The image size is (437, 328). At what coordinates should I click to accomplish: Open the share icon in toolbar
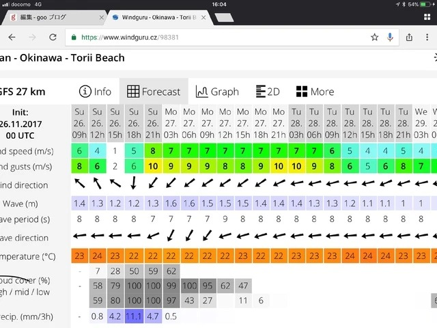[x=408, y=37]
